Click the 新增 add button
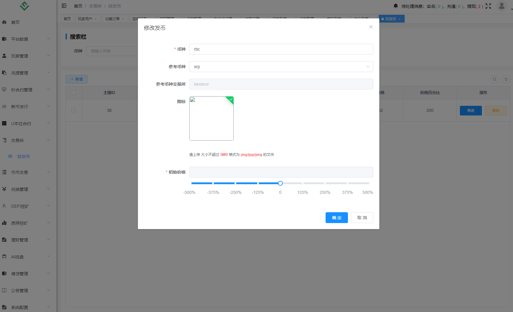The image size is (513, 312). (x=76, y=79)
